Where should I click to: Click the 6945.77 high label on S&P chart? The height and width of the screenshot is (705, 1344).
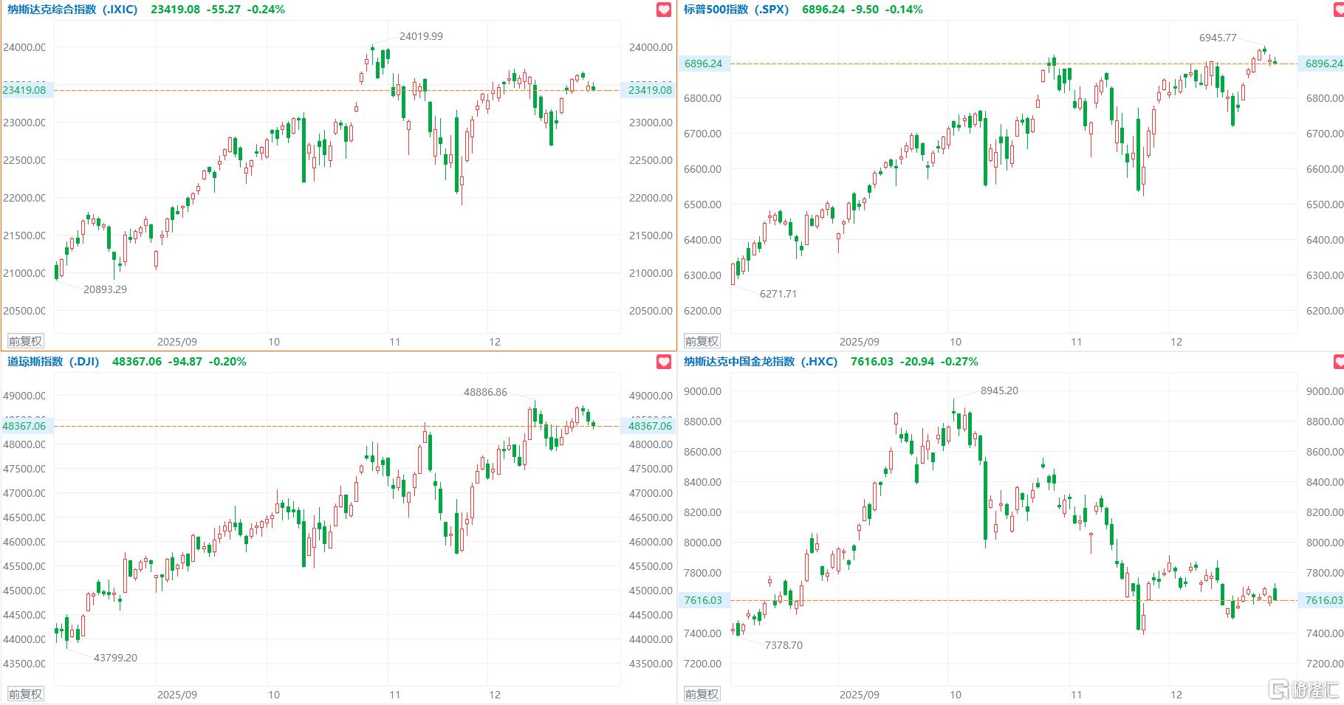pyautogui.click(x=1218, y=38)
